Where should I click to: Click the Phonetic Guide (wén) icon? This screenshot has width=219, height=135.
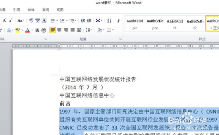coord(37,20)
